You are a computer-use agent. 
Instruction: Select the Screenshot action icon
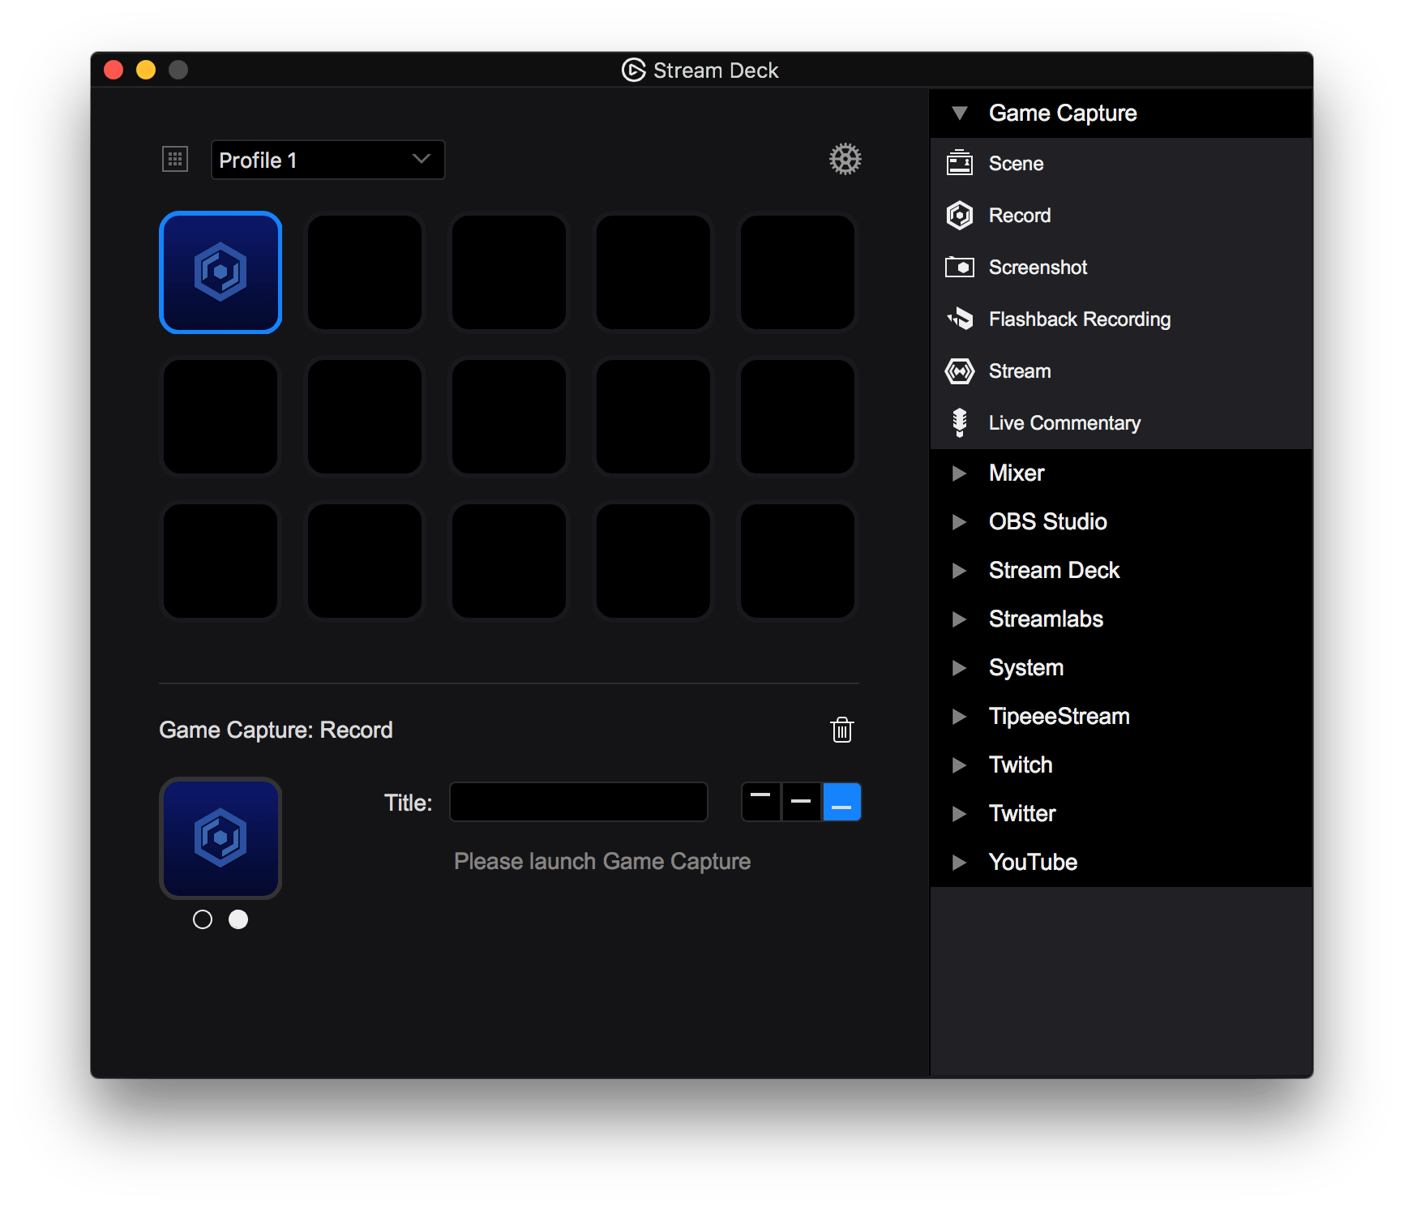click(x=960, y=267)
